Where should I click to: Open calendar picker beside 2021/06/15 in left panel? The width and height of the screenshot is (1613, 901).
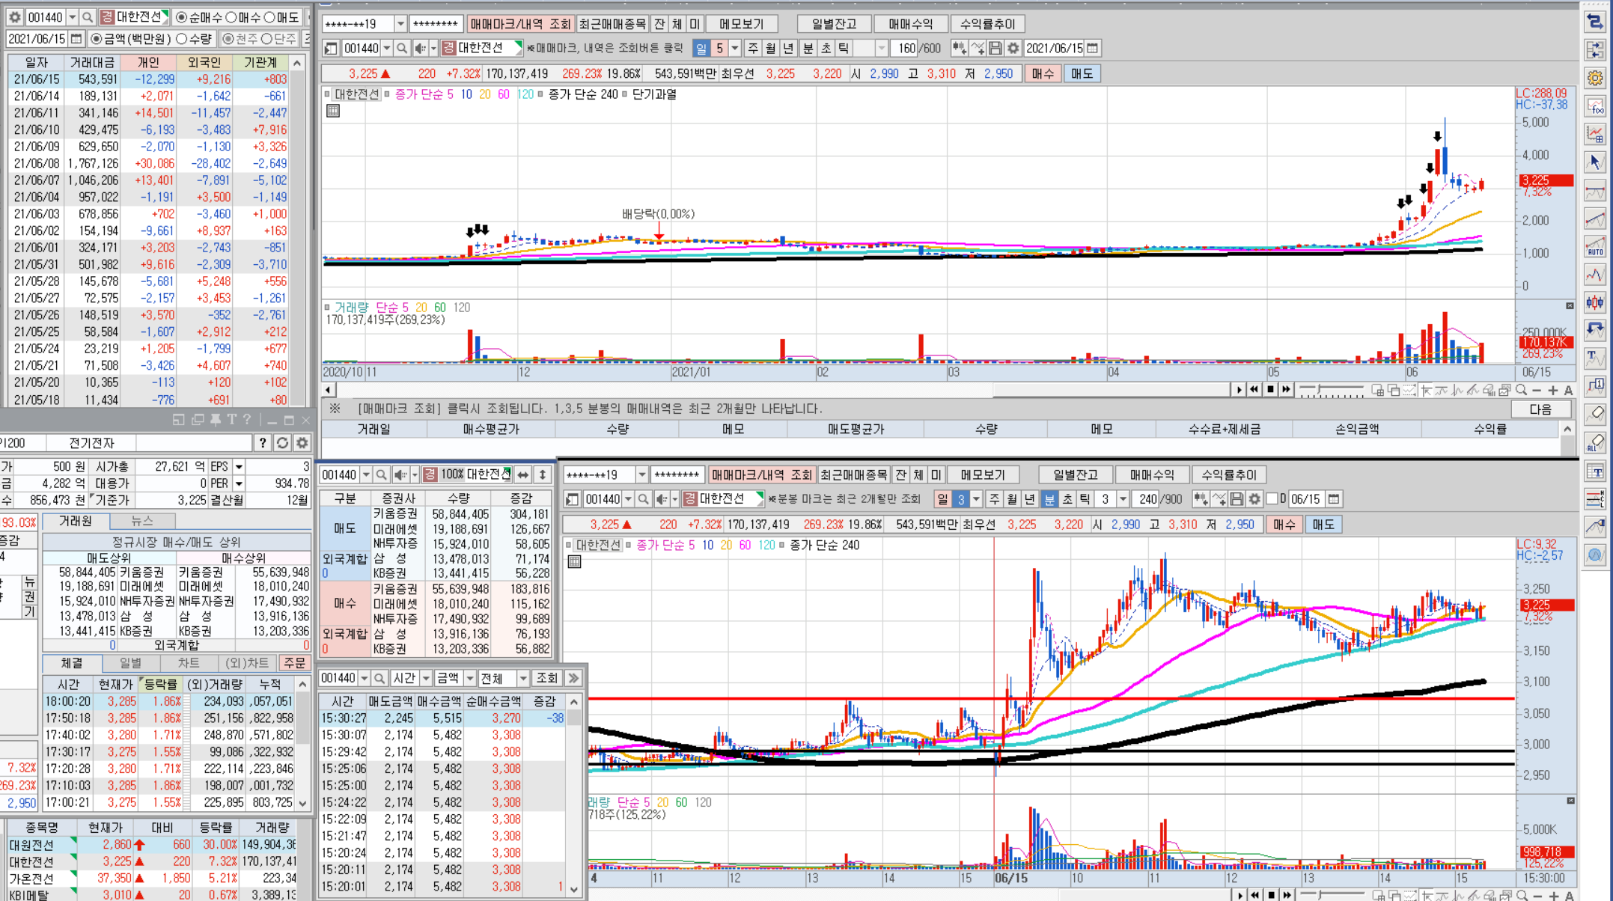coord(76,38)
